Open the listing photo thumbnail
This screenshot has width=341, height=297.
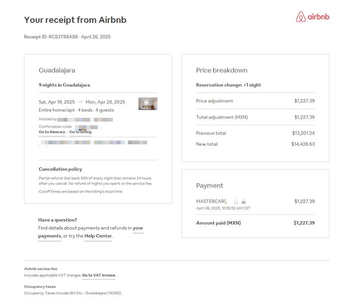[148, 104]
